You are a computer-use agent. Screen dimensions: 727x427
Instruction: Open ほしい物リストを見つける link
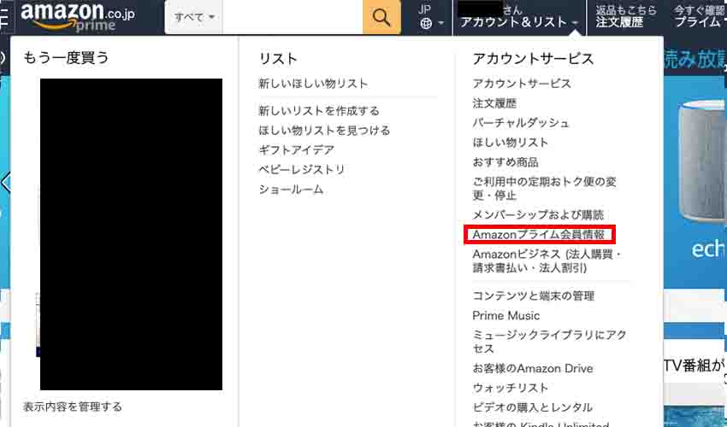(x=324, y=131)
